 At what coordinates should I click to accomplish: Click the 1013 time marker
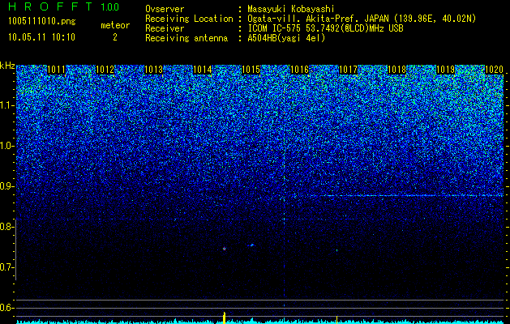click(x=153, y=70)
